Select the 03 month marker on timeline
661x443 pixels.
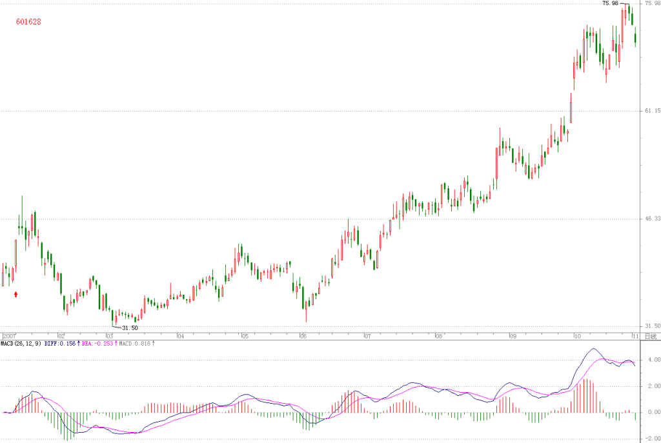[110, 336]
